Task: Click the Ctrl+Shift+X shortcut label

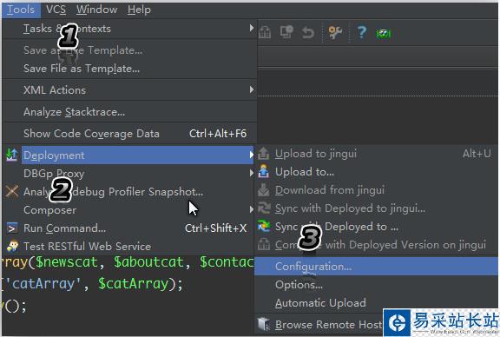Action: click(x=216, y=228)
